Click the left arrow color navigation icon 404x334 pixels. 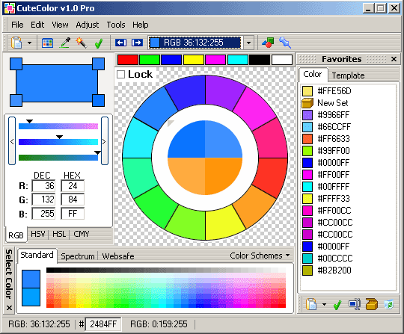[121, 43]
